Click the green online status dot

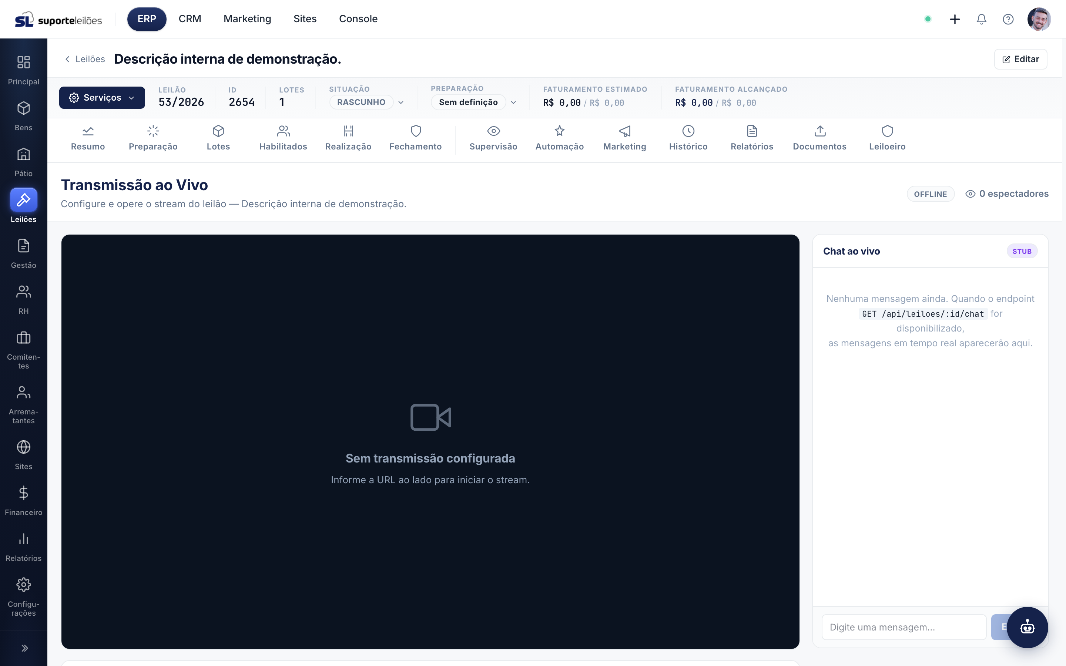tap(928, 19)
